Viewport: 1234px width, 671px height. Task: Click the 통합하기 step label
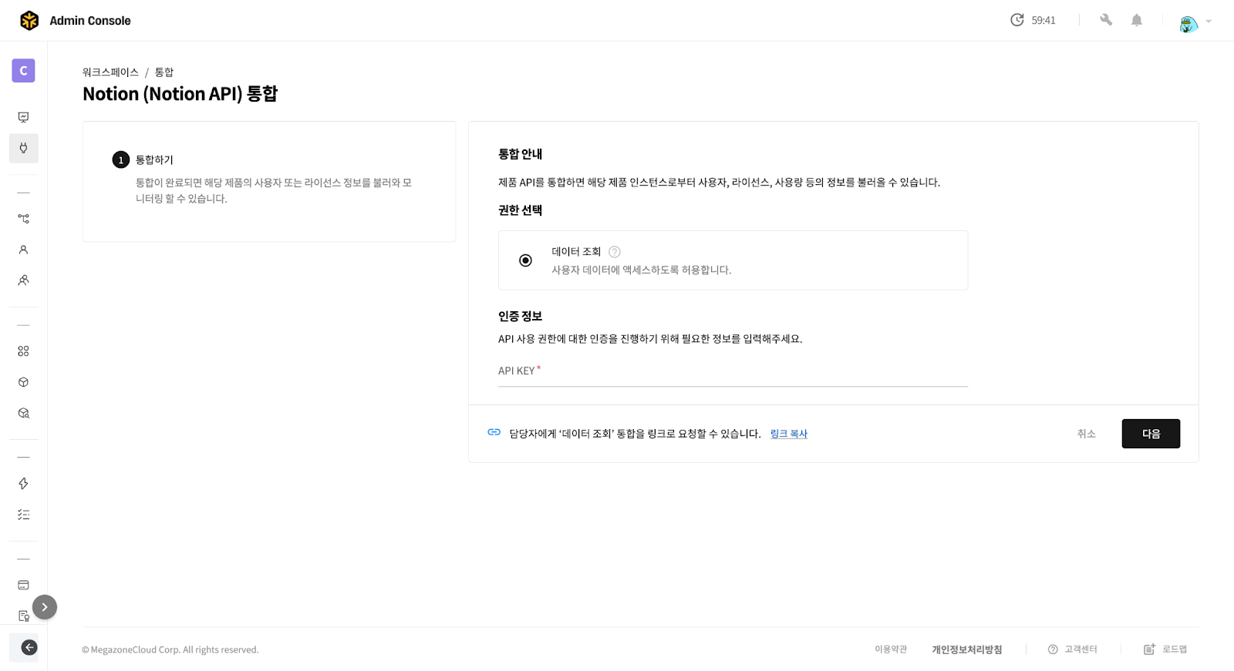tap(154, 160)
